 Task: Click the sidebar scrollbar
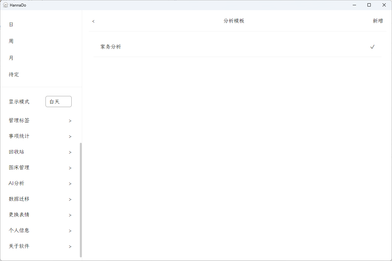tap(80, 196)
